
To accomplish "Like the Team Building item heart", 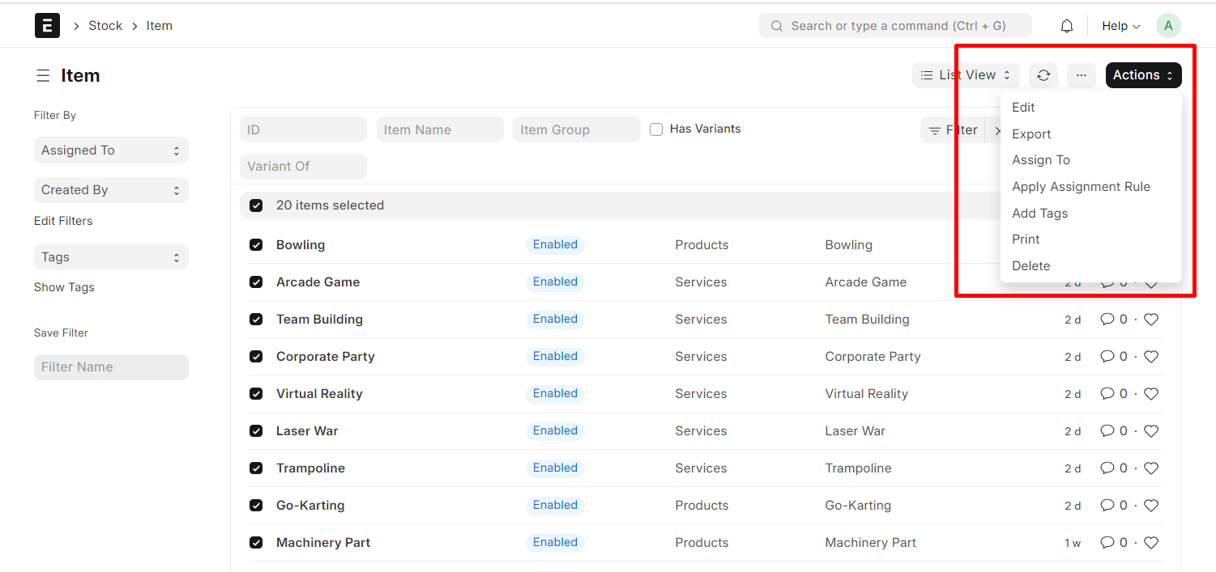I will 1151,320.
